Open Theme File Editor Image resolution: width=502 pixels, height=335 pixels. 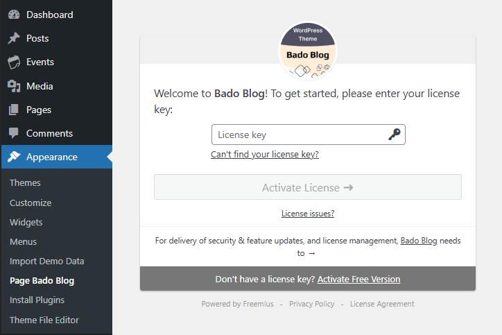tap(44, 320)
